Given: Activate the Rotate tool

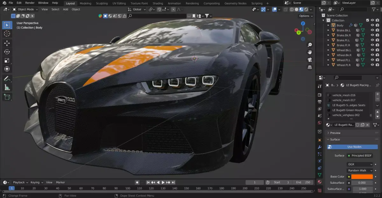Looking at the screenshot, I should (x=7, y=52).
